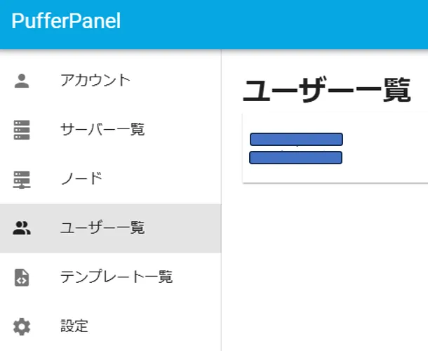This screenshot has height=351, width=428.
Task: Click the blue top app bar background
Action: click(281, 24)
